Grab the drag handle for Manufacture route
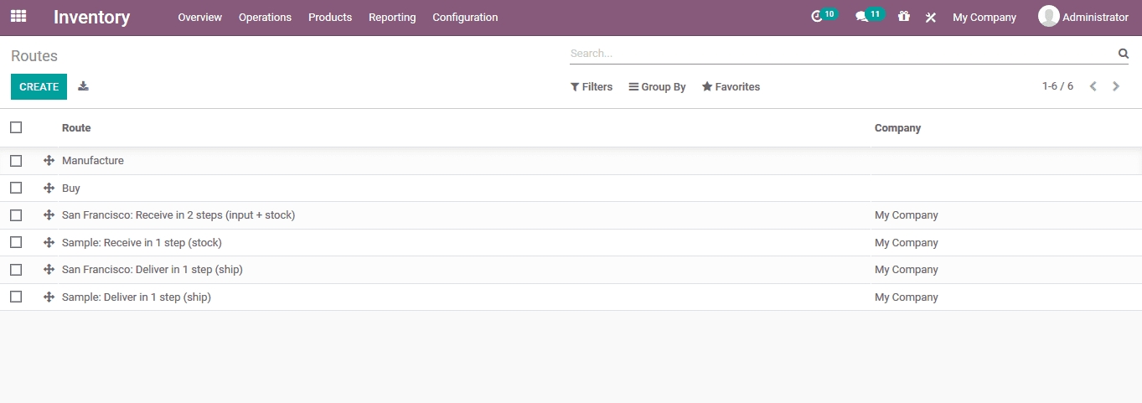Viewport: 1142px width, 403px height. click(x=49, y=161)
